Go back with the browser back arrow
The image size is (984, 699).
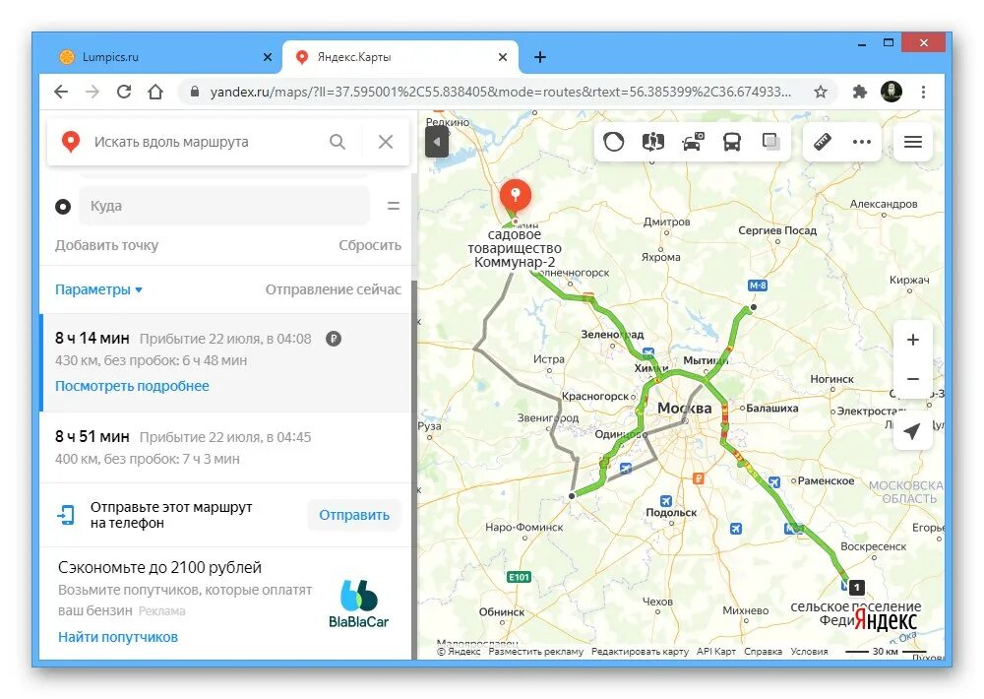[61, 92]
